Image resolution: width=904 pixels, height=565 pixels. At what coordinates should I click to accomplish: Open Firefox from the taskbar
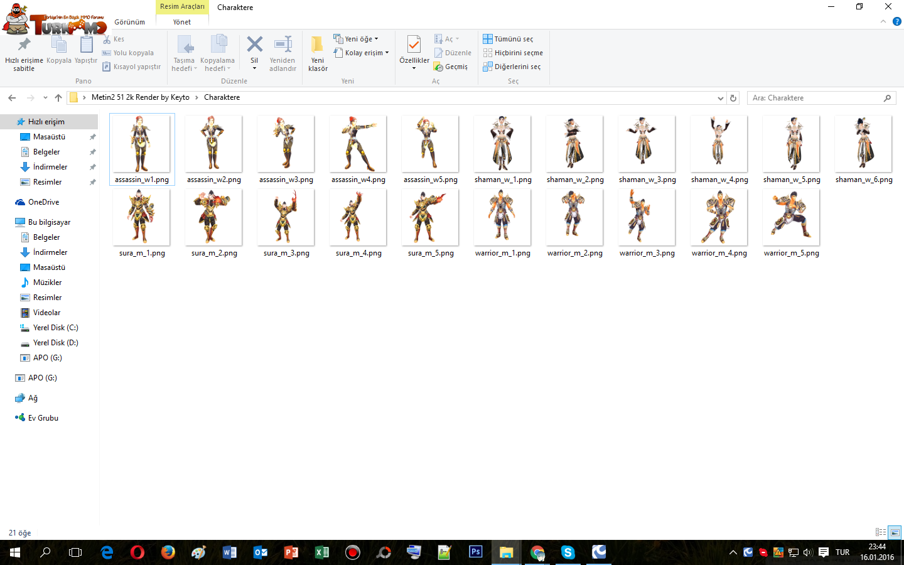(168, 552)
